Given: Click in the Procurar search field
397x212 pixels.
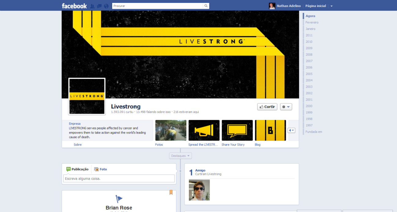Looking at the screenshot, I should pos(157,6).
